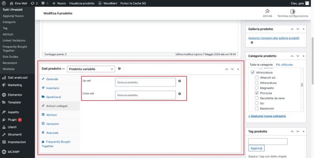Screen dimensions: 314x158
Task: Focus the Up-sell product search field
Action: tap(145, 82)
